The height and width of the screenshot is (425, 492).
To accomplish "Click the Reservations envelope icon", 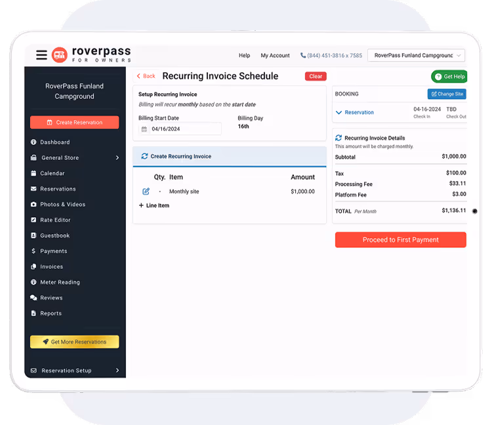I will point(33,189).
